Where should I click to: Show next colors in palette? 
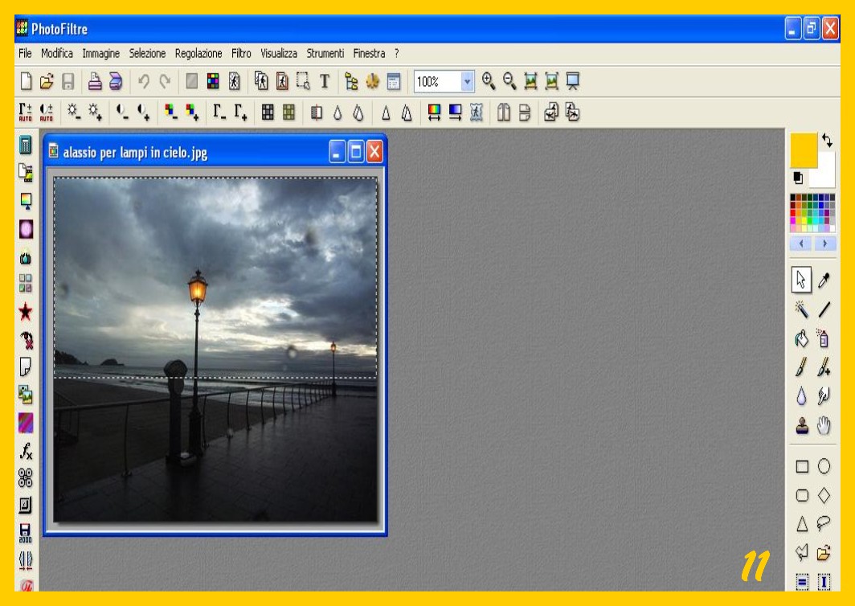click(x=824, y=244)
